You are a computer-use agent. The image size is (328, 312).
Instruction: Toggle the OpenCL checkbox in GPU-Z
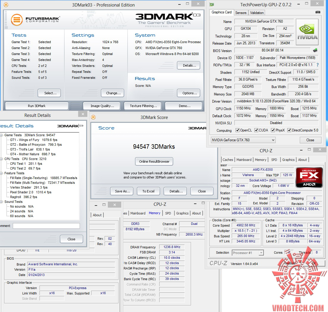tap(237, 130)
